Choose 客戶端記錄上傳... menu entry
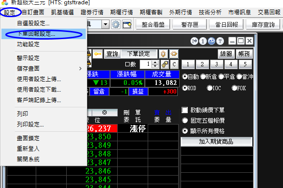Image resolution: width=283 pixels, height=188 pixels. (43, 100)
